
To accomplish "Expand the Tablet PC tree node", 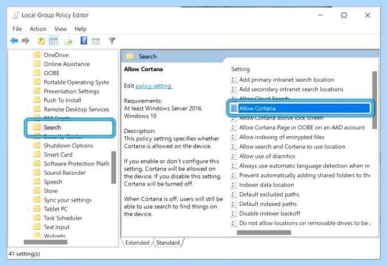I will tap(28, 209).
